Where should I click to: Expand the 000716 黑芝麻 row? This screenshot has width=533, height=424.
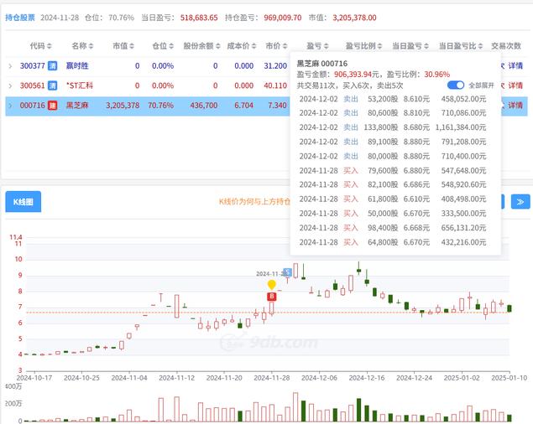pos(11,106)
